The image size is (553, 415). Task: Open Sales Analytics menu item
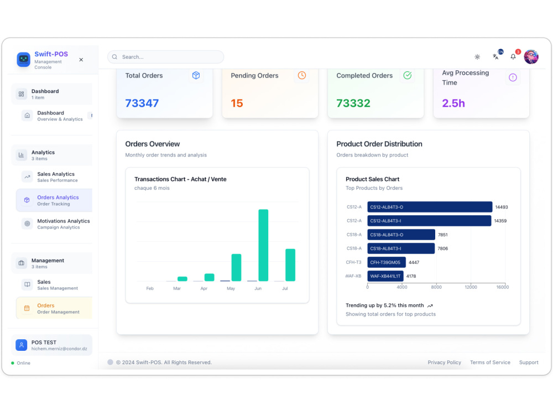pos(54,177)
